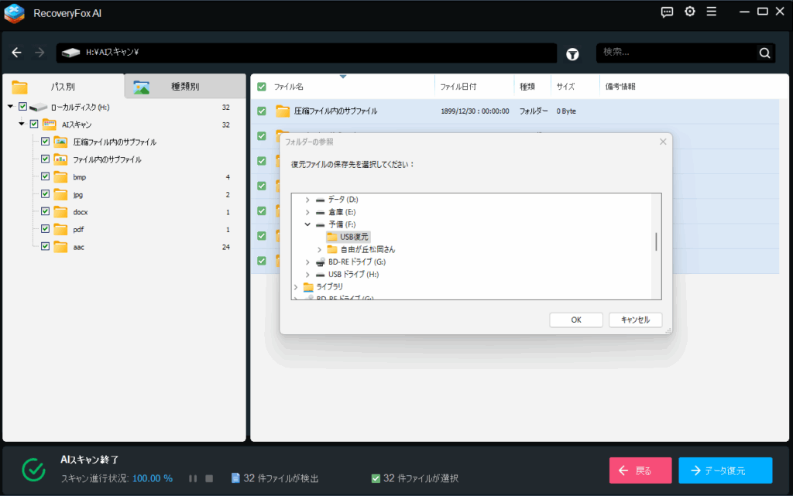793x496 pixels.
Task: Click the キャンセル button
Action: (635, 320)
